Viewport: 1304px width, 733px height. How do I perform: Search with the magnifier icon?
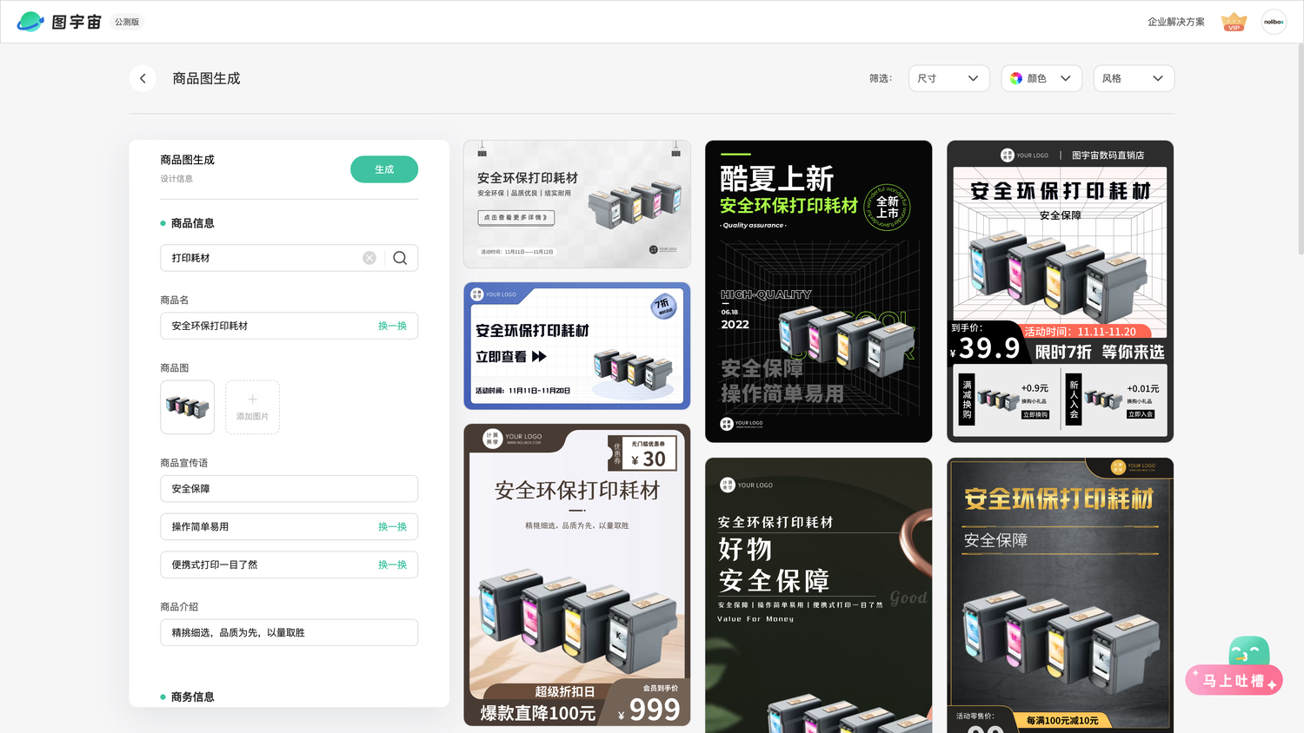[x=400, y=258]
